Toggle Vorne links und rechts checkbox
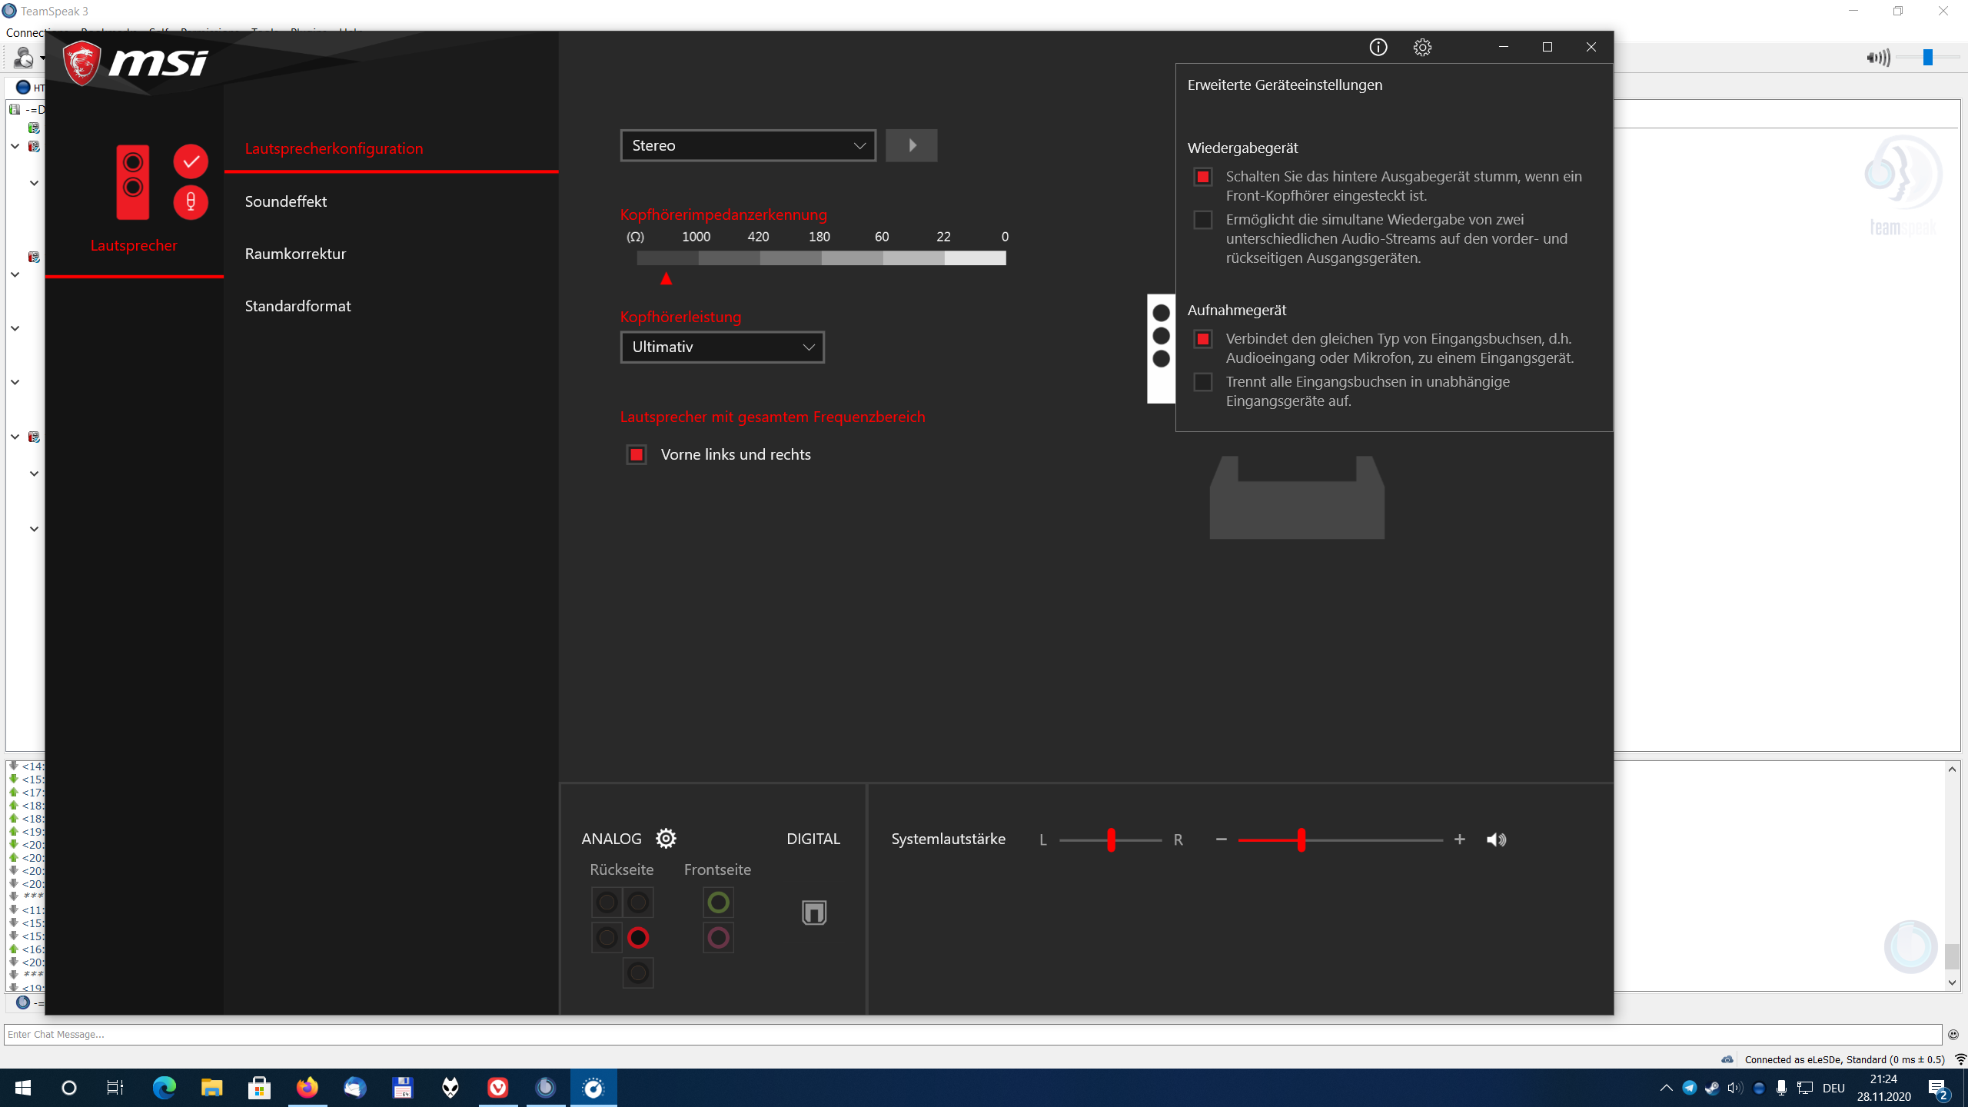1968x1107 pixels. (637, 454)
